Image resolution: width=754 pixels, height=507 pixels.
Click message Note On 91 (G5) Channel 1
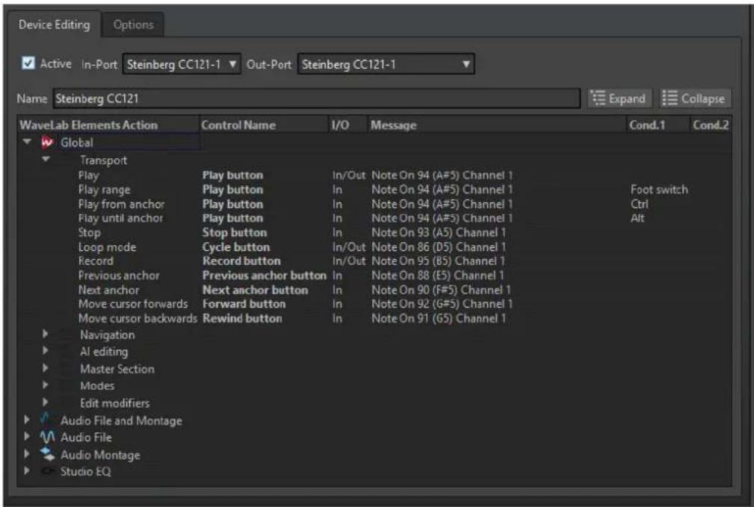[x=439, y=318]
